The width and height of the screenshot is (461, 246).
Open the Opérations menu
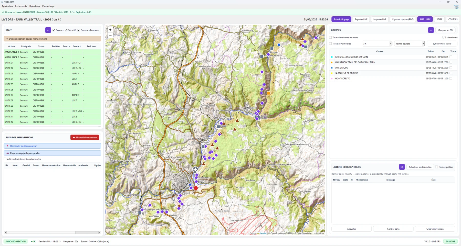click(35, 6)
